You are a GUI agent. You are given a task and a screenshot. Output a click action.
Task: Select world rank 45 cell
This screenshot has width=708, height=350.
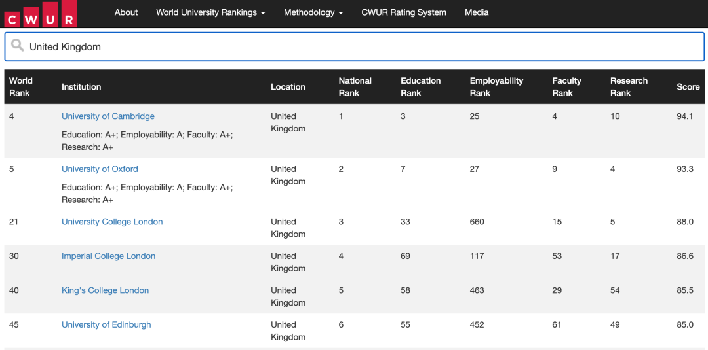tap(14, 324)
